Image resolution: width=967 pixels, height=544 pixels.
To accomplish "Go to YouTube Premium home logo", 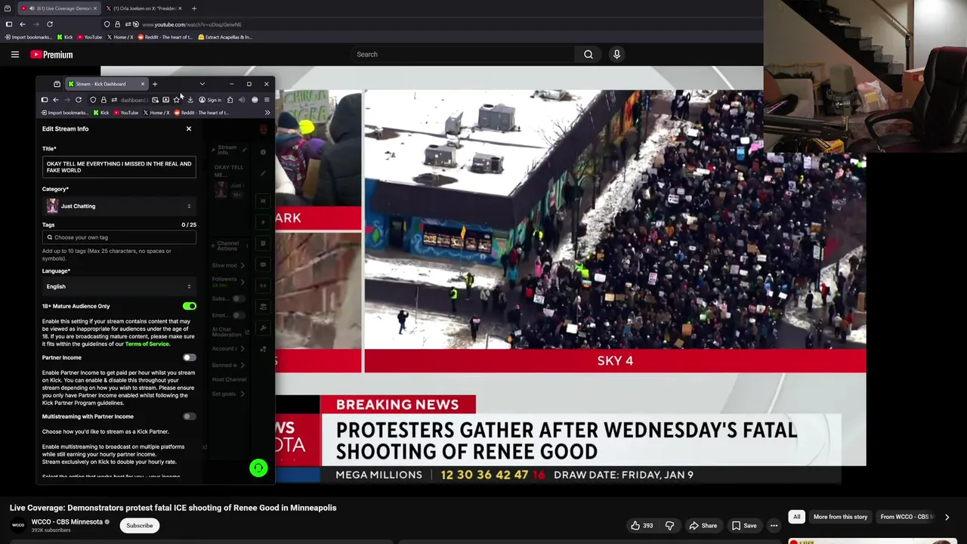I will [51, 54].
